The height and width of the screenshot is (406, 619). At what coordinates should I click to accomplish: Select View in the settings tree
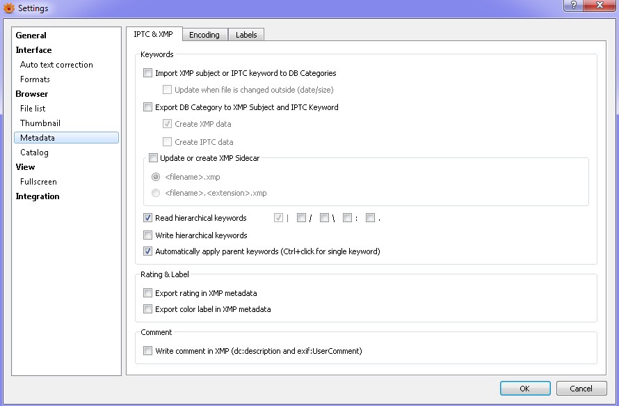pos(25,167)
